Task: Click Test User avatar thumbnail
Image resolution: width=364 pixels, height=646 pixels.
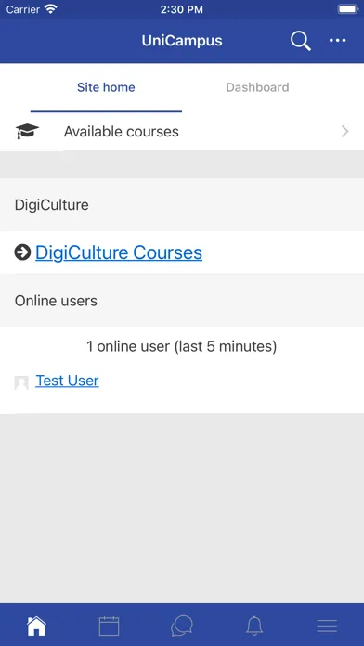Action: [21, 382]
